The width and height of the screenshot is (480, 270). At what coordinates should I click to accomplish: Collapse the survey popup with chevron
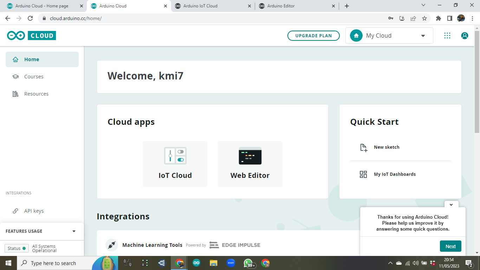tap(451, 204)
